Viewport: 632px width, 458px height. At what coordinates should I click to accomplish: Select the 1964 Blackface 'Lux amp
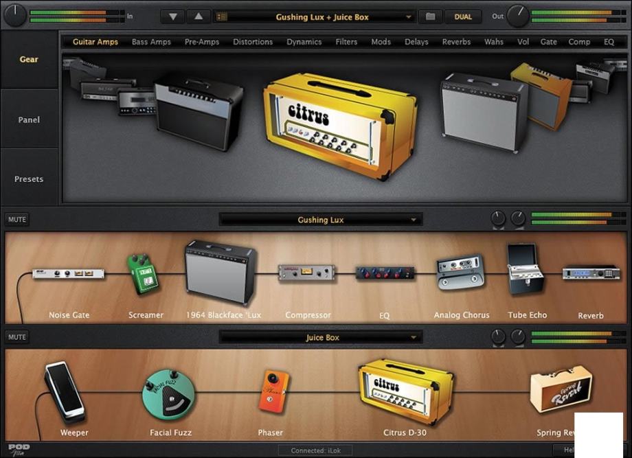tap(221, 273)
